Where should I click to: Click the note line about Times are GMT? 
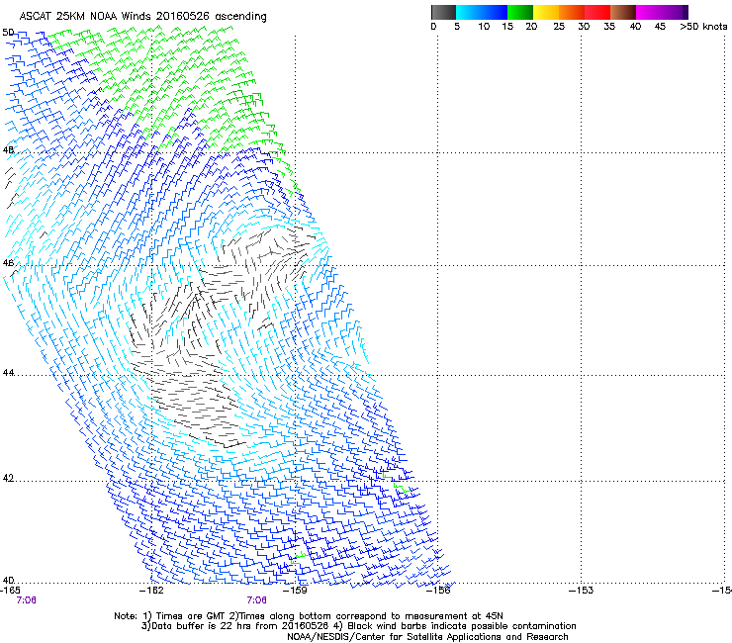tap(309, 616)
